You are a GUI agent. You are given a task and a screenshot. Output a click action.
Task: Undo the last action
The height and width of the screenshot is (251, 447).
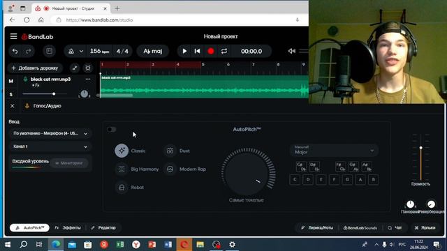point(15,51)
